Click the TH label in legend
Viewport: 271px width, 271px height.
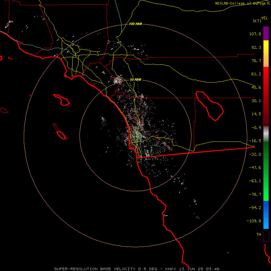259,235
